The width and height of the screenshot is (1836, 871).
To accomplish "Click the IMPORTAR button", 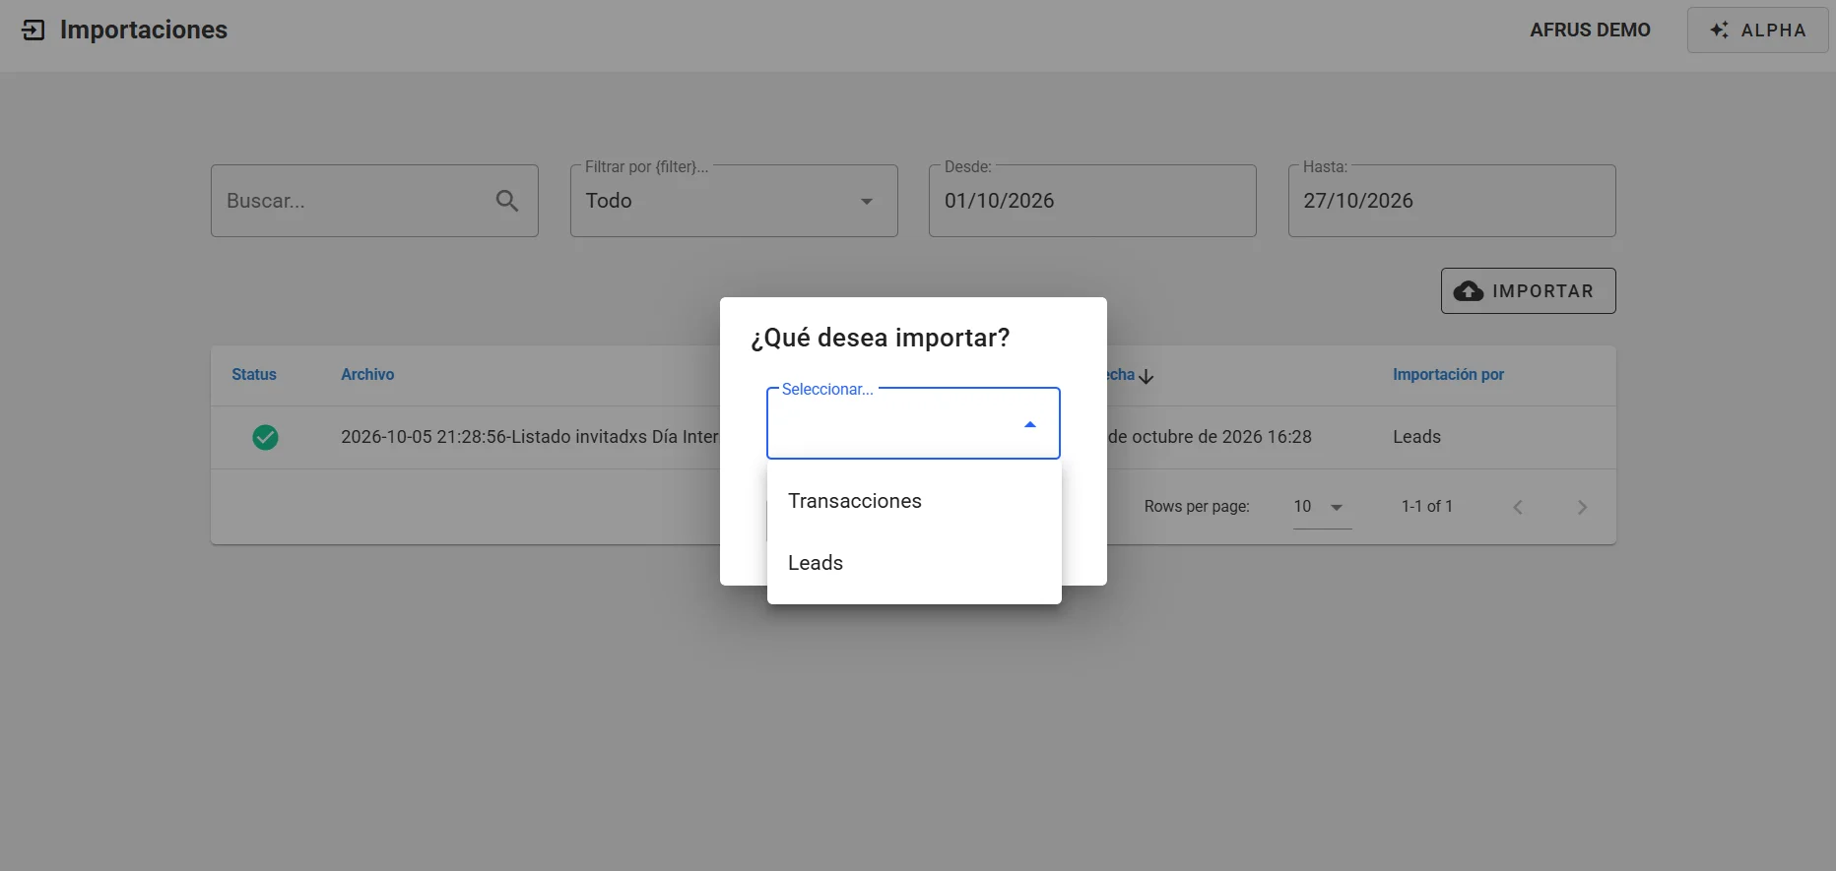I will click(x=1528, y=291).
